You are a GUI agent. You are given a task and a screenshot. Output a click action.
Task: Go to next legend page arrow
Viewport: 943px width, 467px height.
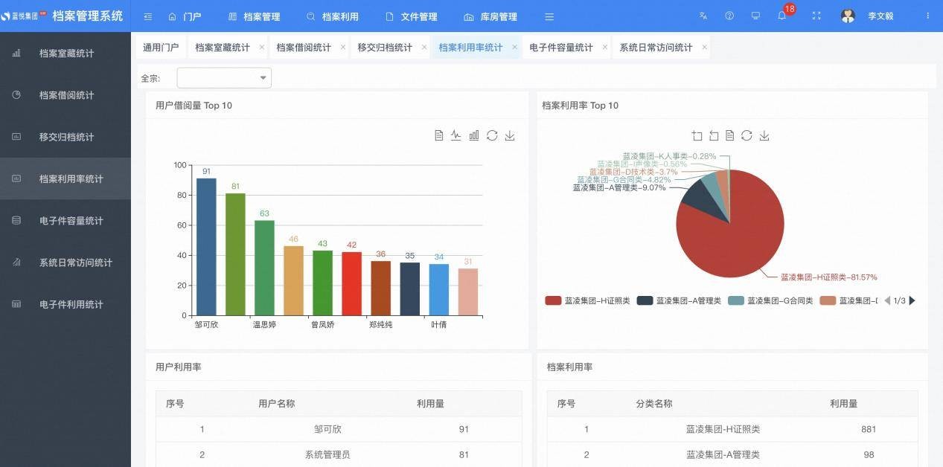(912, 300)
